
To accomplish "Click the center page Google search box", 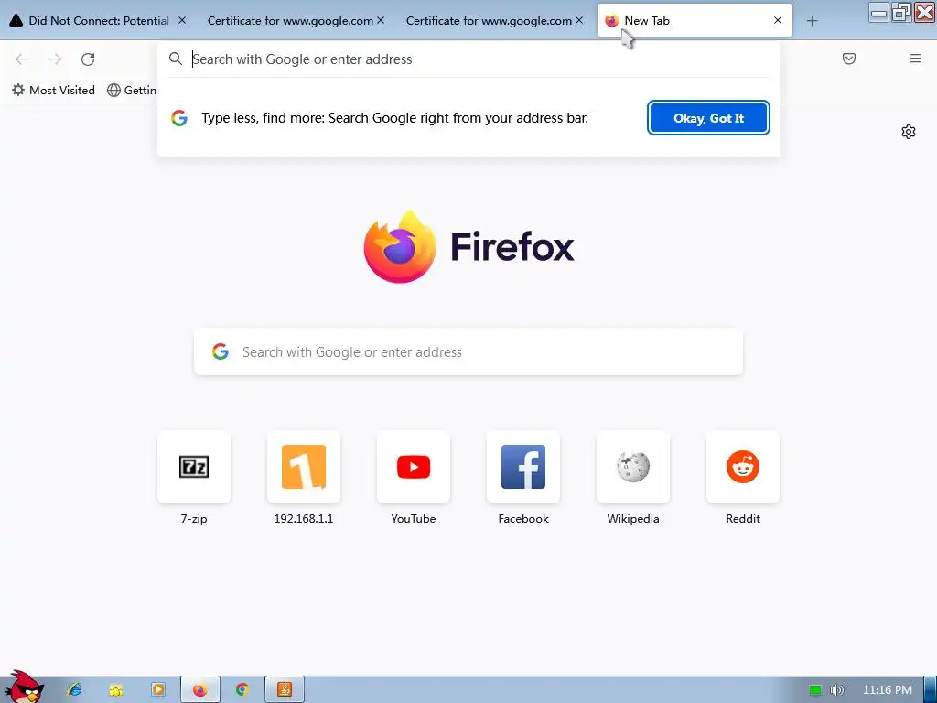I will click(x=468, y=351).
